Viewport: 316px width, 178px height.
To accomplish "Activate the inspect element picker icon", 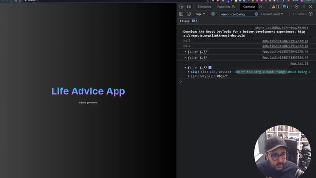I will [181, 7].
